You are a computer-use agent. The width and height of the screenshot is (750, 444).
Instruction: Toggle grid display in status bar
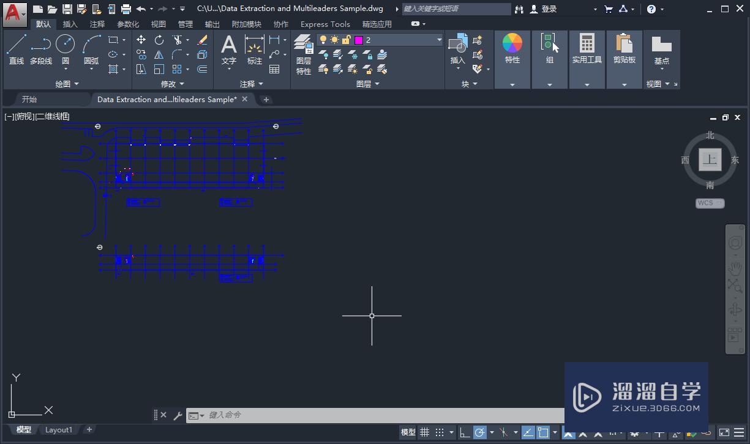coord(425,432)
